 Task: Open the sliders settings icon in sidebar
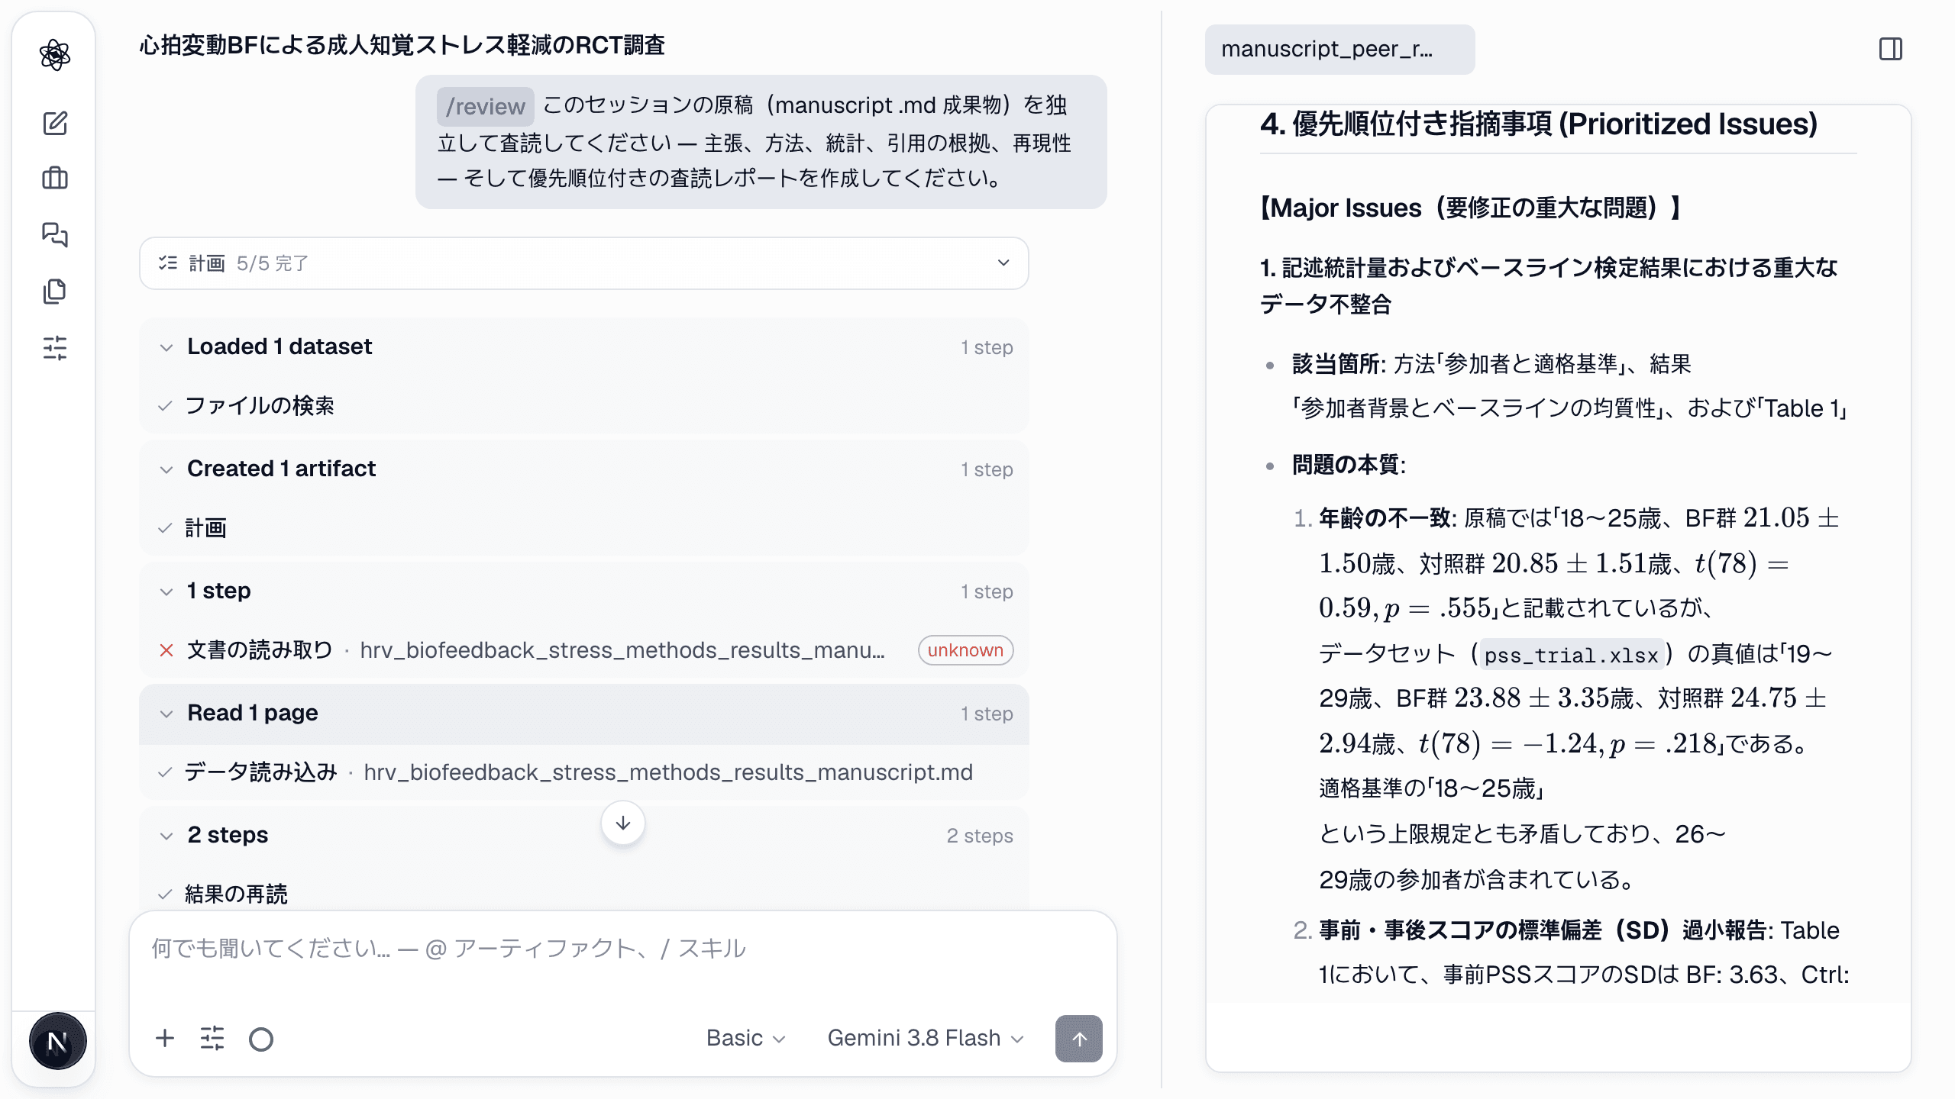[x=55, y=348]
